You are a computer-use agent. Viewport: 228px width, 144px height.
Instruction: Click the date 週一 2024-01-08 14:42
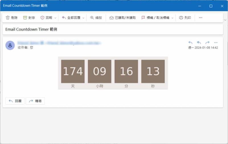[203, 48]
